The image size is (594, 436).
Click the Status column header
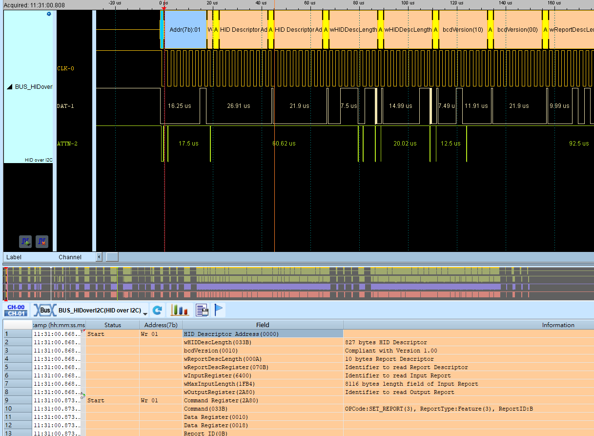coord(113,325)
